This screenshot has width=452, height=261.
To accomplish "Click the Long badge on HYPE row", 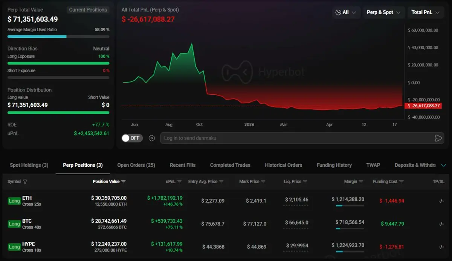I will coord(14,247).
